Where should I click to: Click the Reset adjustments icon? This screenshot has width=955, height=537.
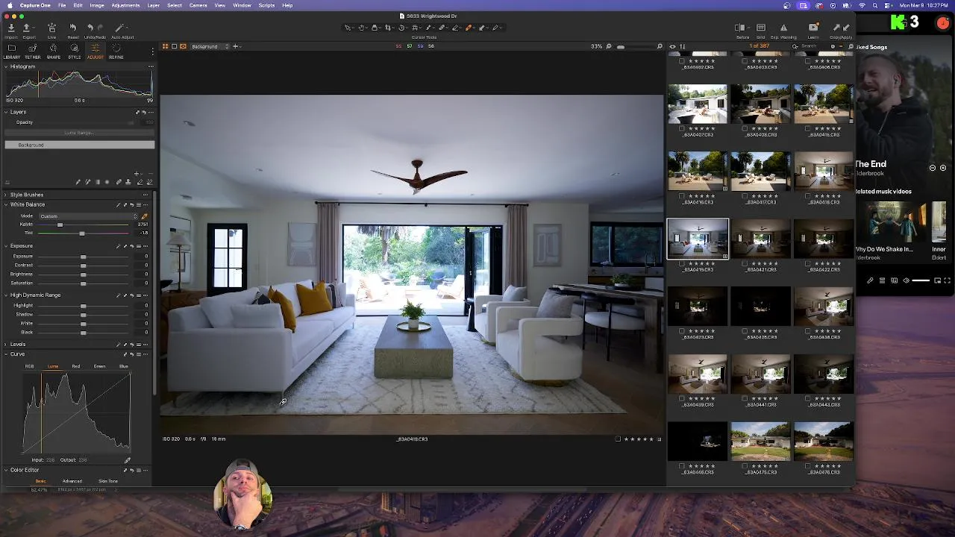72,28
